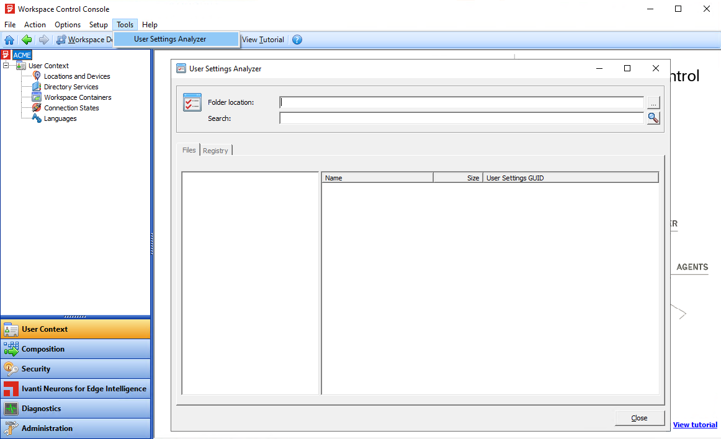Open the Help menu
Screen dimensions: 721x439
[x=150, y=25]
